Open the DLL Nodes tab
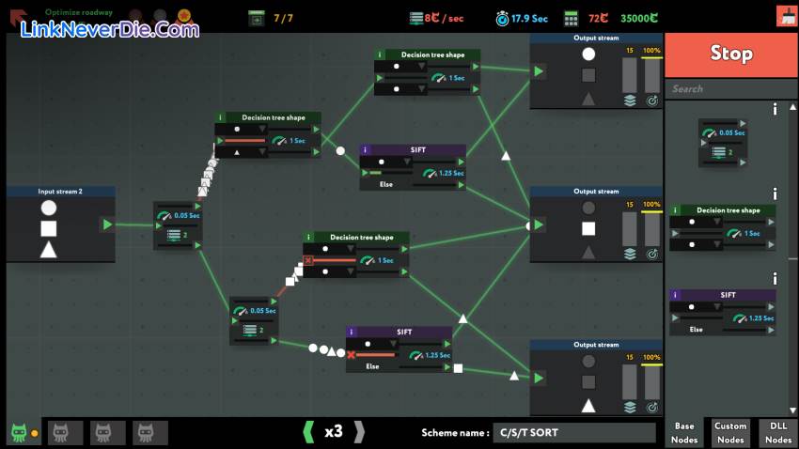799x449 pixels. click(x=778, y=432)
